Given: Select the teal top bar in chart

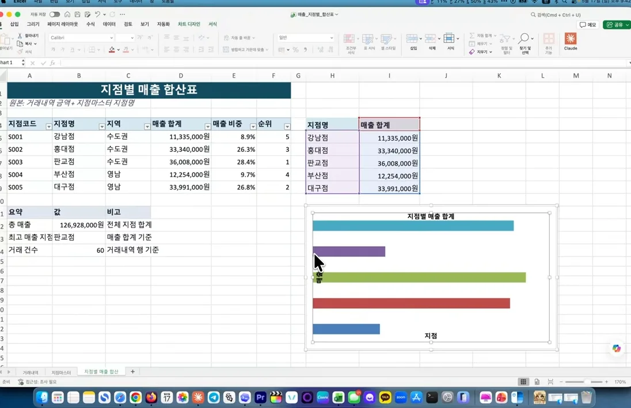Looking at the screenshot, I should pos(413,226).
